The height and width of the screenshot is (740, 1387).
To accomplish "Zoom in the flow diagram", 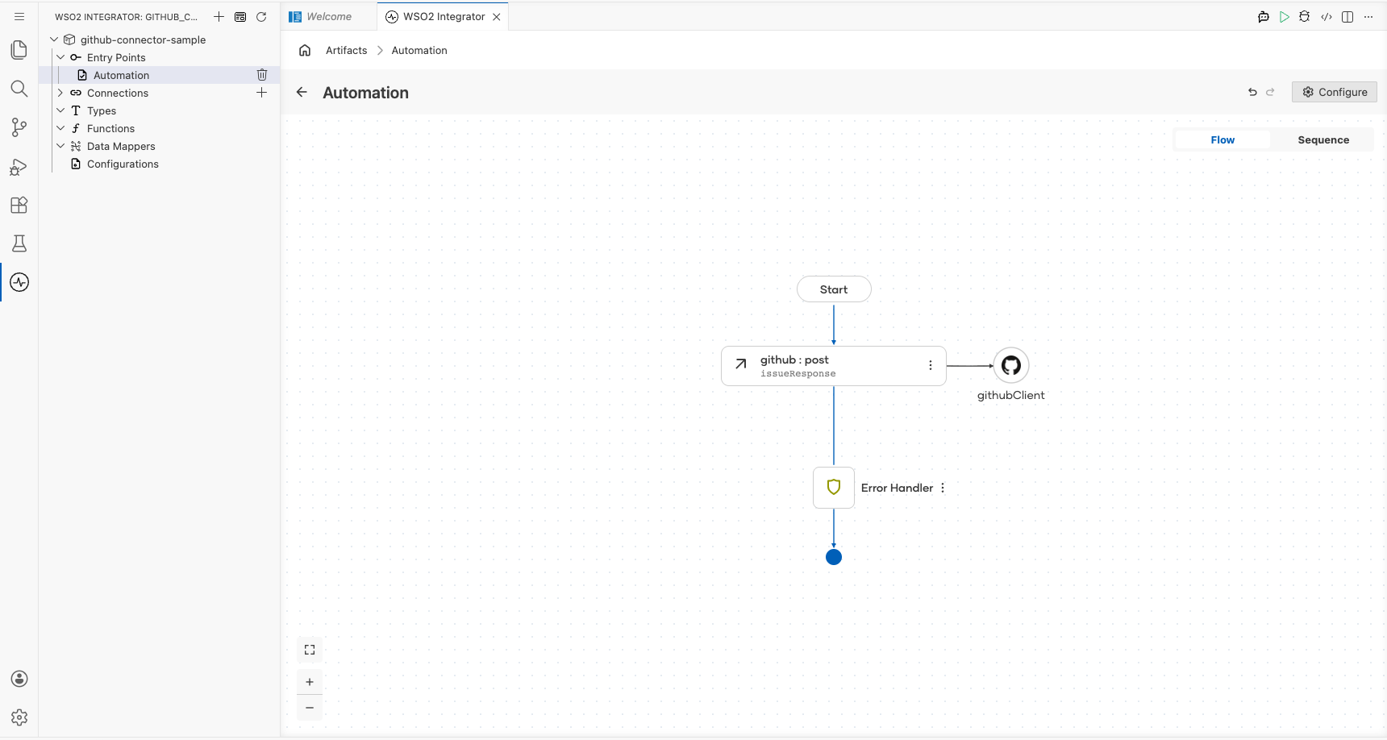I will (310, 682).
